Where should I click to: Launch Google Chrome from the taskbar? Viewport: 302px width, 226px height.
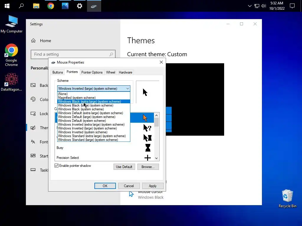pyautogui.click(x=51, y=6)
